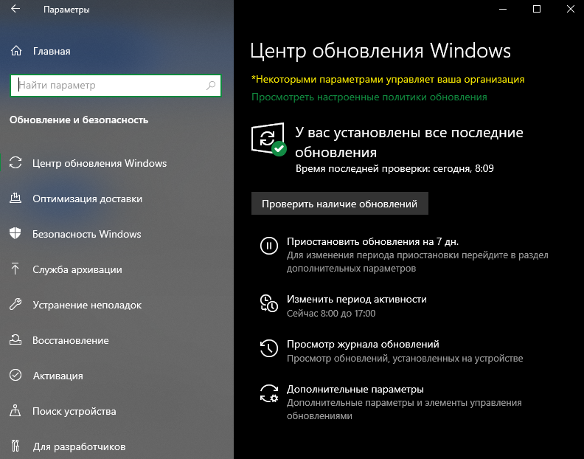Click the Оптимизация доставки icon
584x459 pixels.
[x=15, y=198]
